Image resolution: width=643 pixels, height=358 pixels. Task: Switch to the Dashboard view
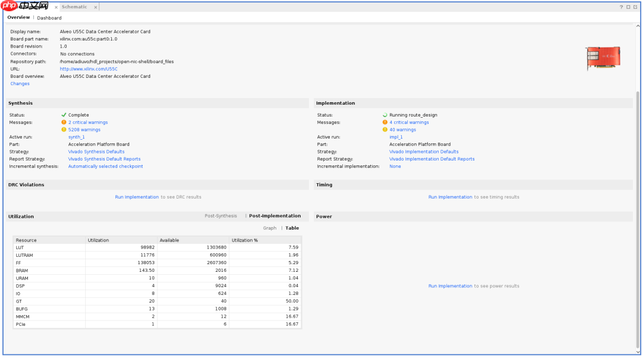49,18
